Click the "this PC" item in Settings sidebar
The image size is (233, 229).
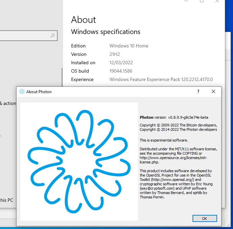pyautogui.click(x=6, y=200)
